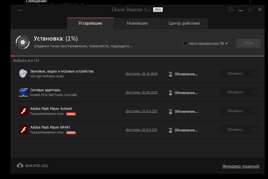The height and width of the screenshot is (179, 268).
Task: Click the Driver Booster 5.4 title
Action: (131, 10)
